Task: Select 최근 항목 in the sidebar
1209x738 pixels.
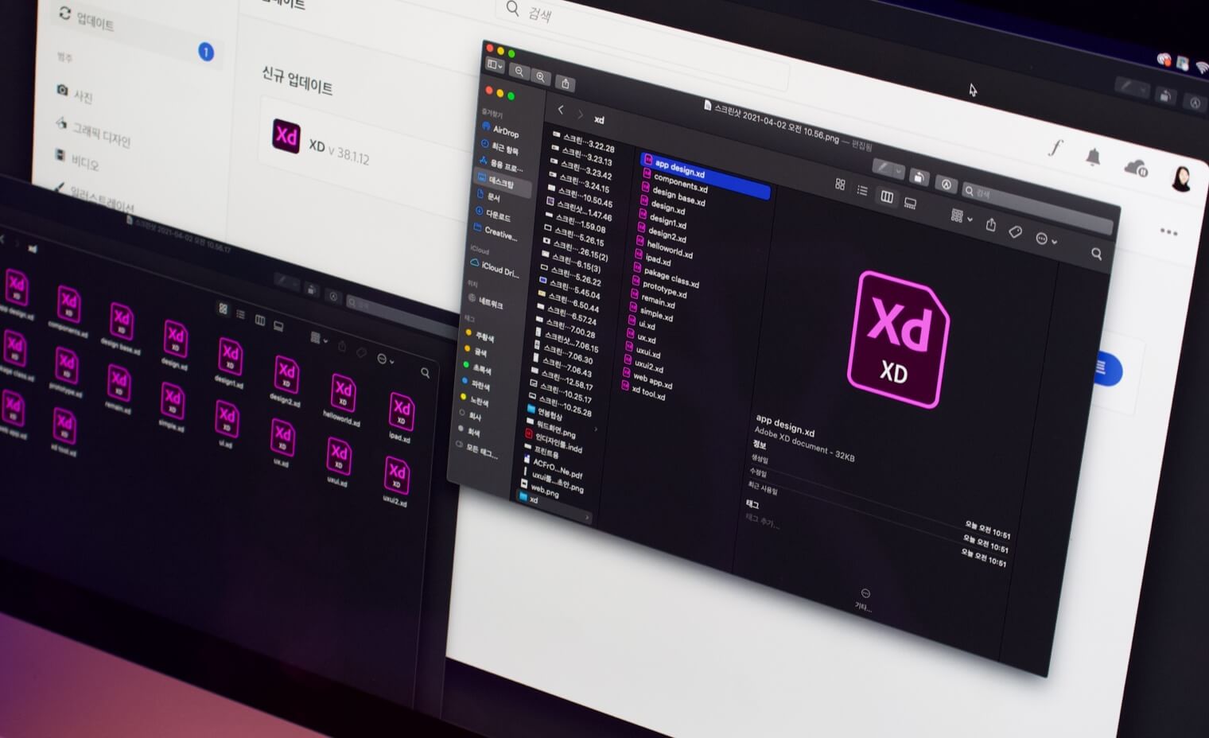Action: click(499, 148)
